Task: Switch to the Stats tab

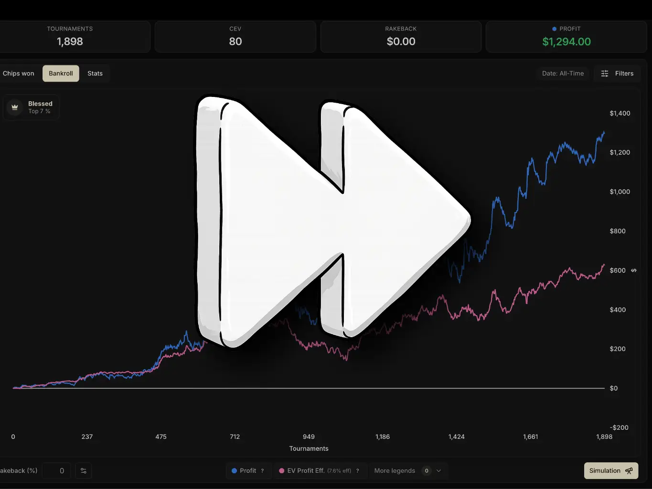Action: pyautogui.click(x=95, y=74)
